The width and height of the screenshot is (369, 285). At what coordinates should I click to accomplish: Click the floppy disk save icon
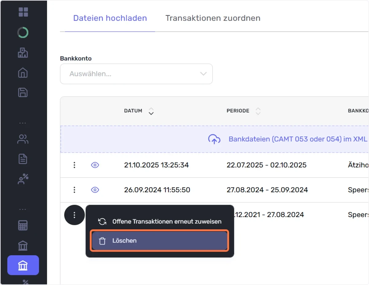pyautogui.click(x=23, y=93)
